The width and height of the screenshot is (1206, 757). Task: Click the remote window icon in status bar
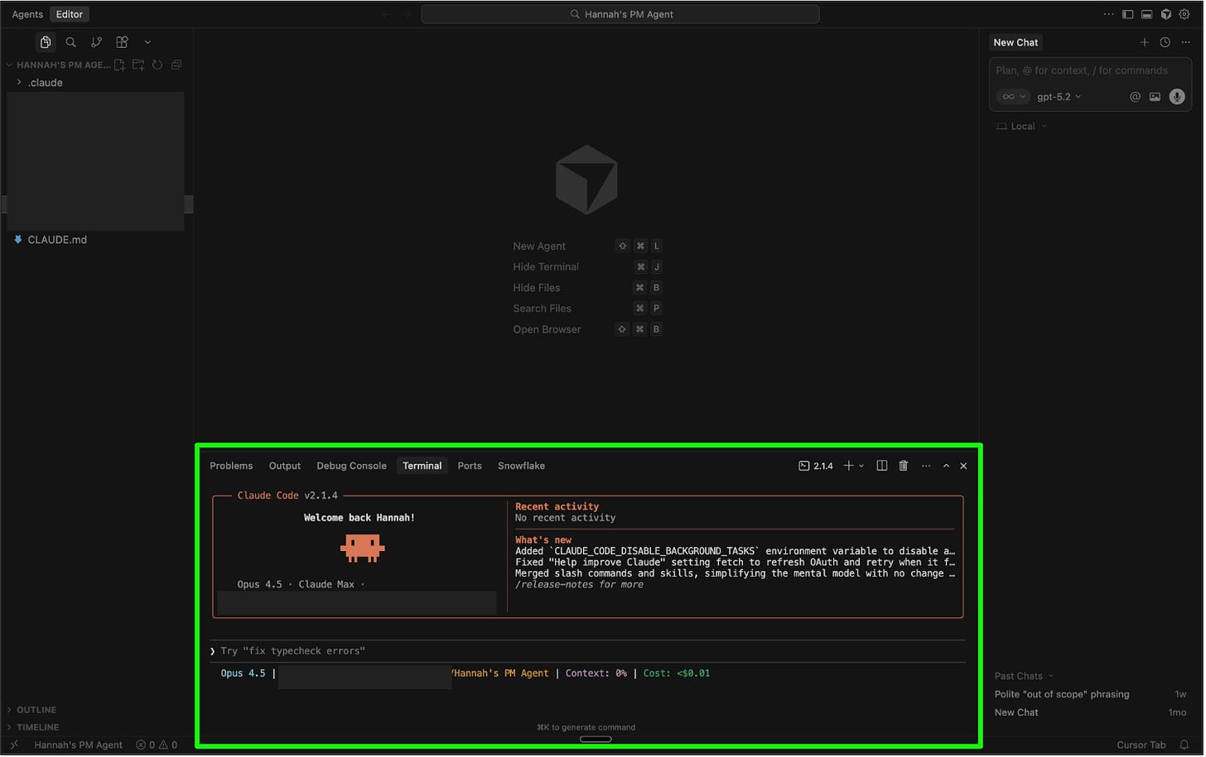(x=14, y=745)
